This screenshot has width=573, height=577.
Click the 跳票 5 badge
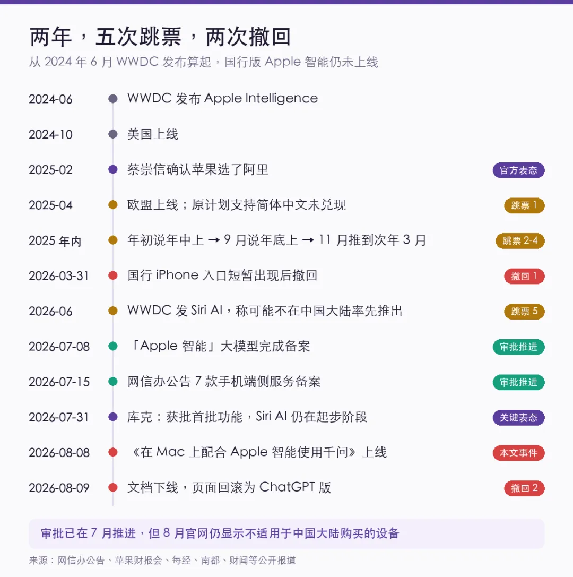click(x=524, y=311)
